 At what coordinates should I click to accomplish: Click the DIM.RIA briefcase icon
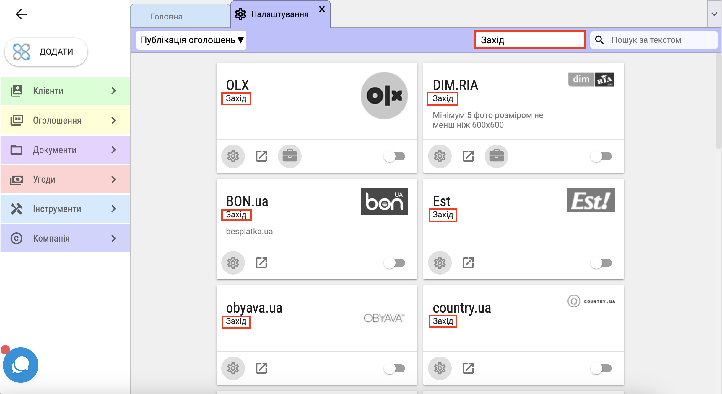click(x=497, y=156)
